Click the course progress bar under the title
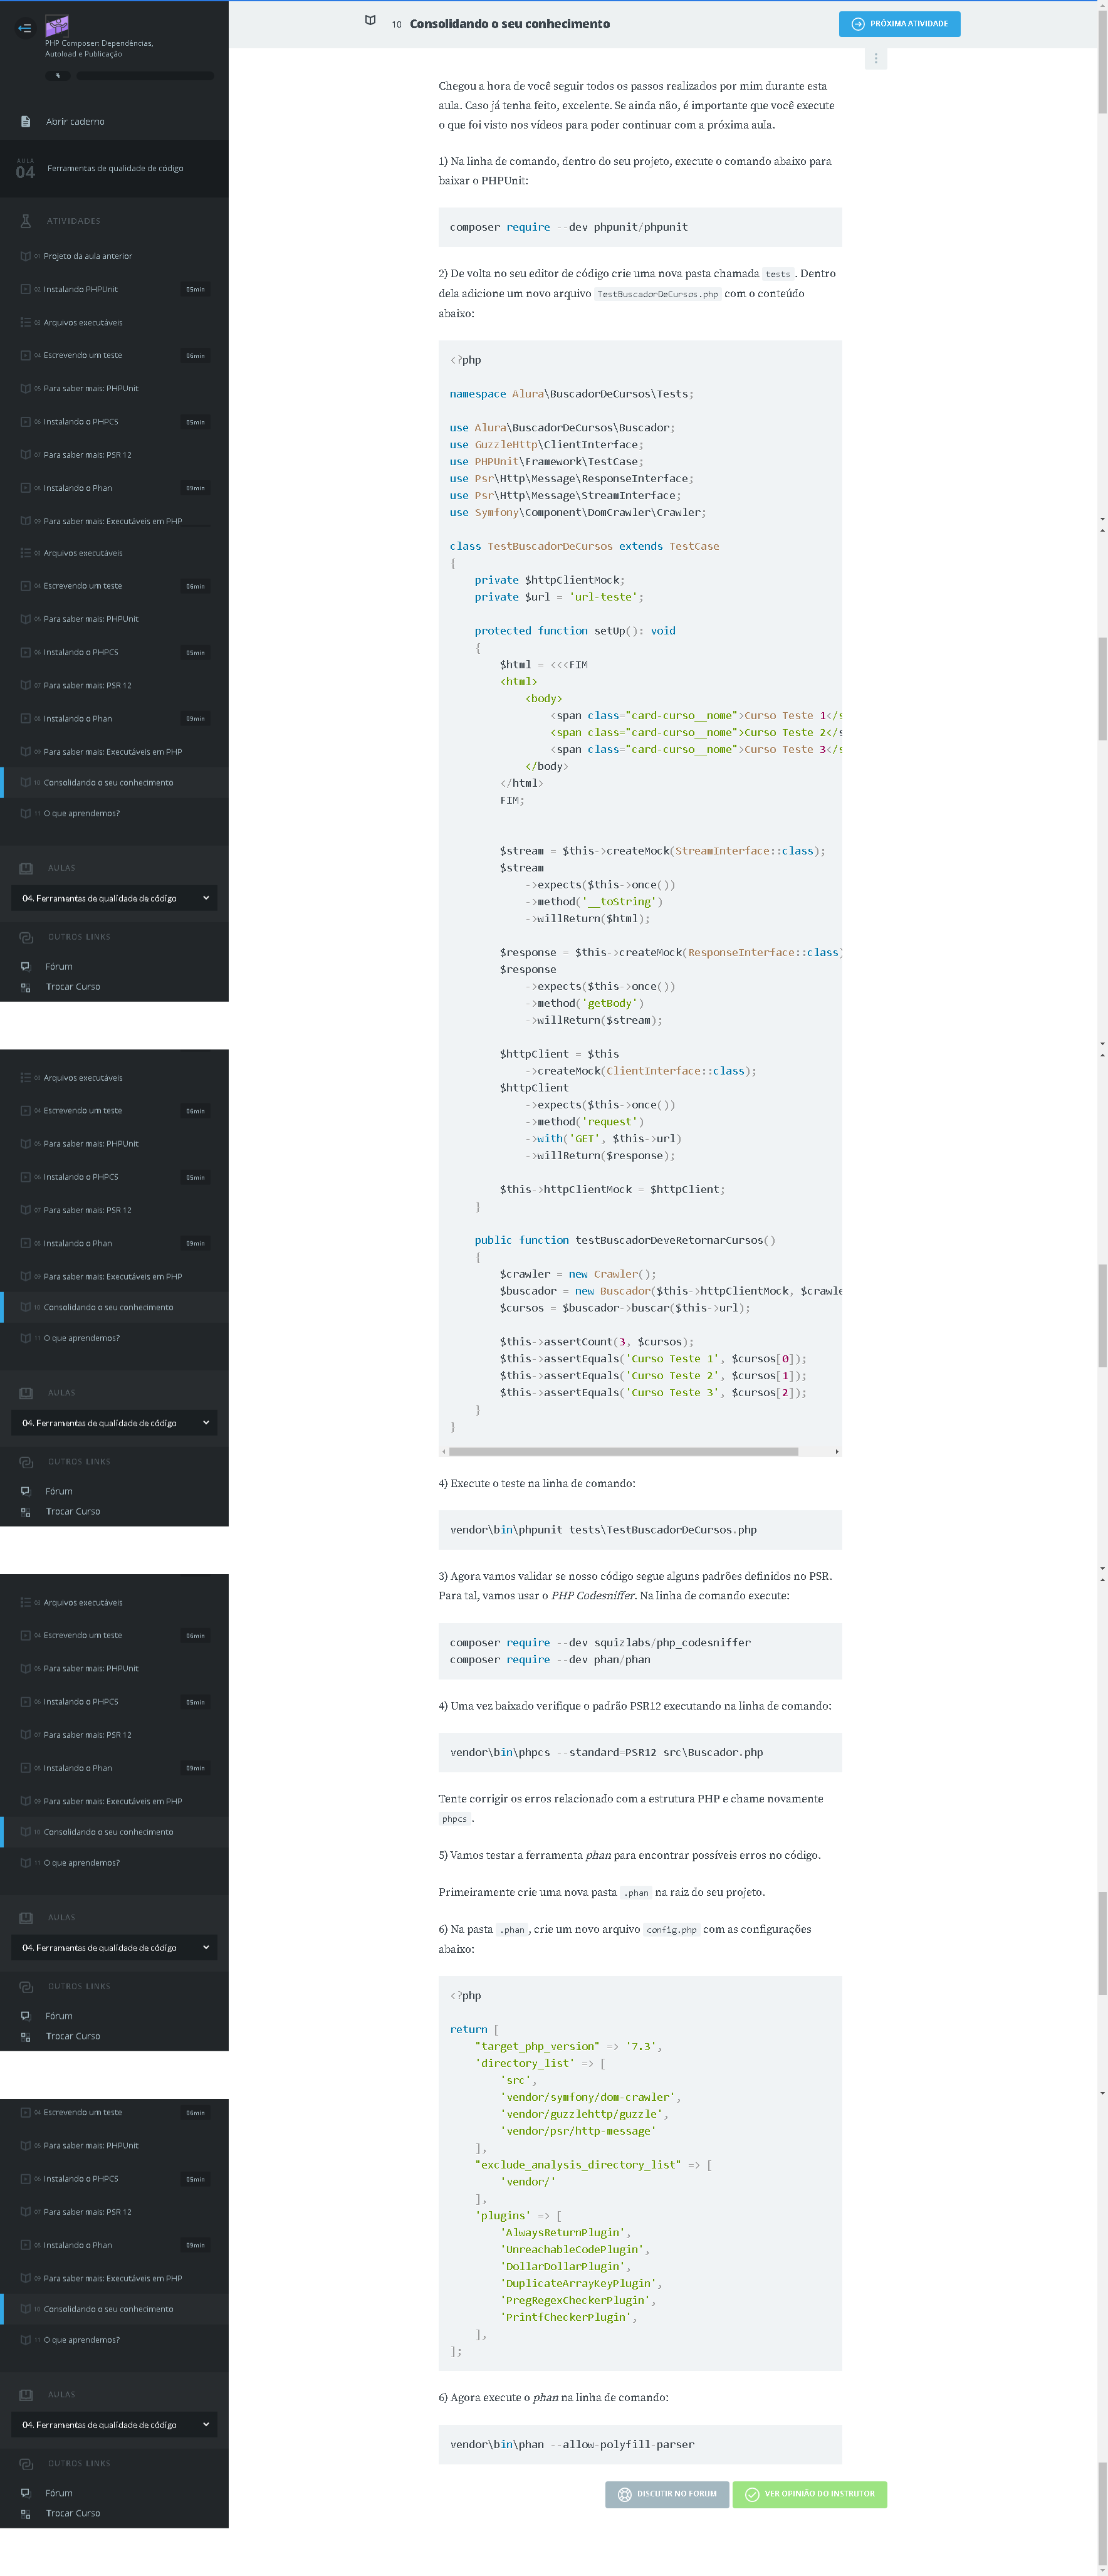The height and width of the screenshot is (2576, 1108). [144, 76]
